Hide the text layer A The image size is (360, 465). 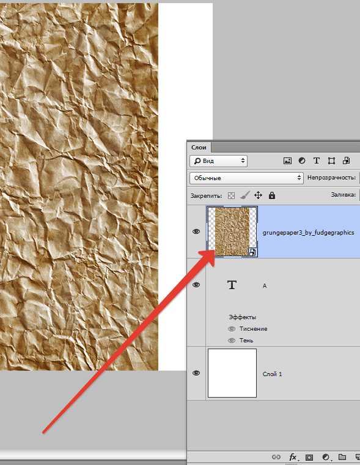coord(196,285)
